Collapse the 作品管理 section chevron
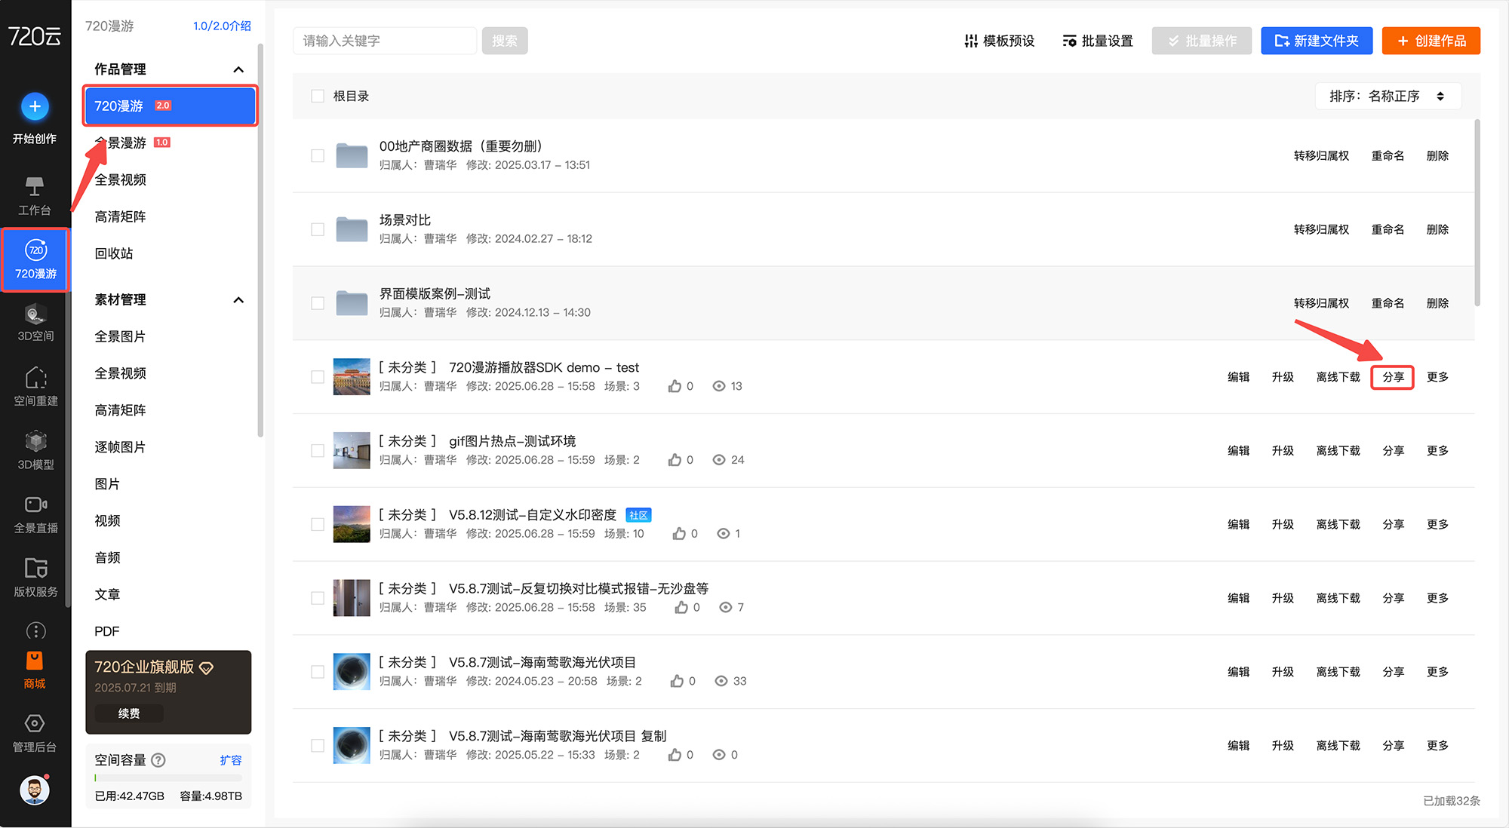 [238, 69]
